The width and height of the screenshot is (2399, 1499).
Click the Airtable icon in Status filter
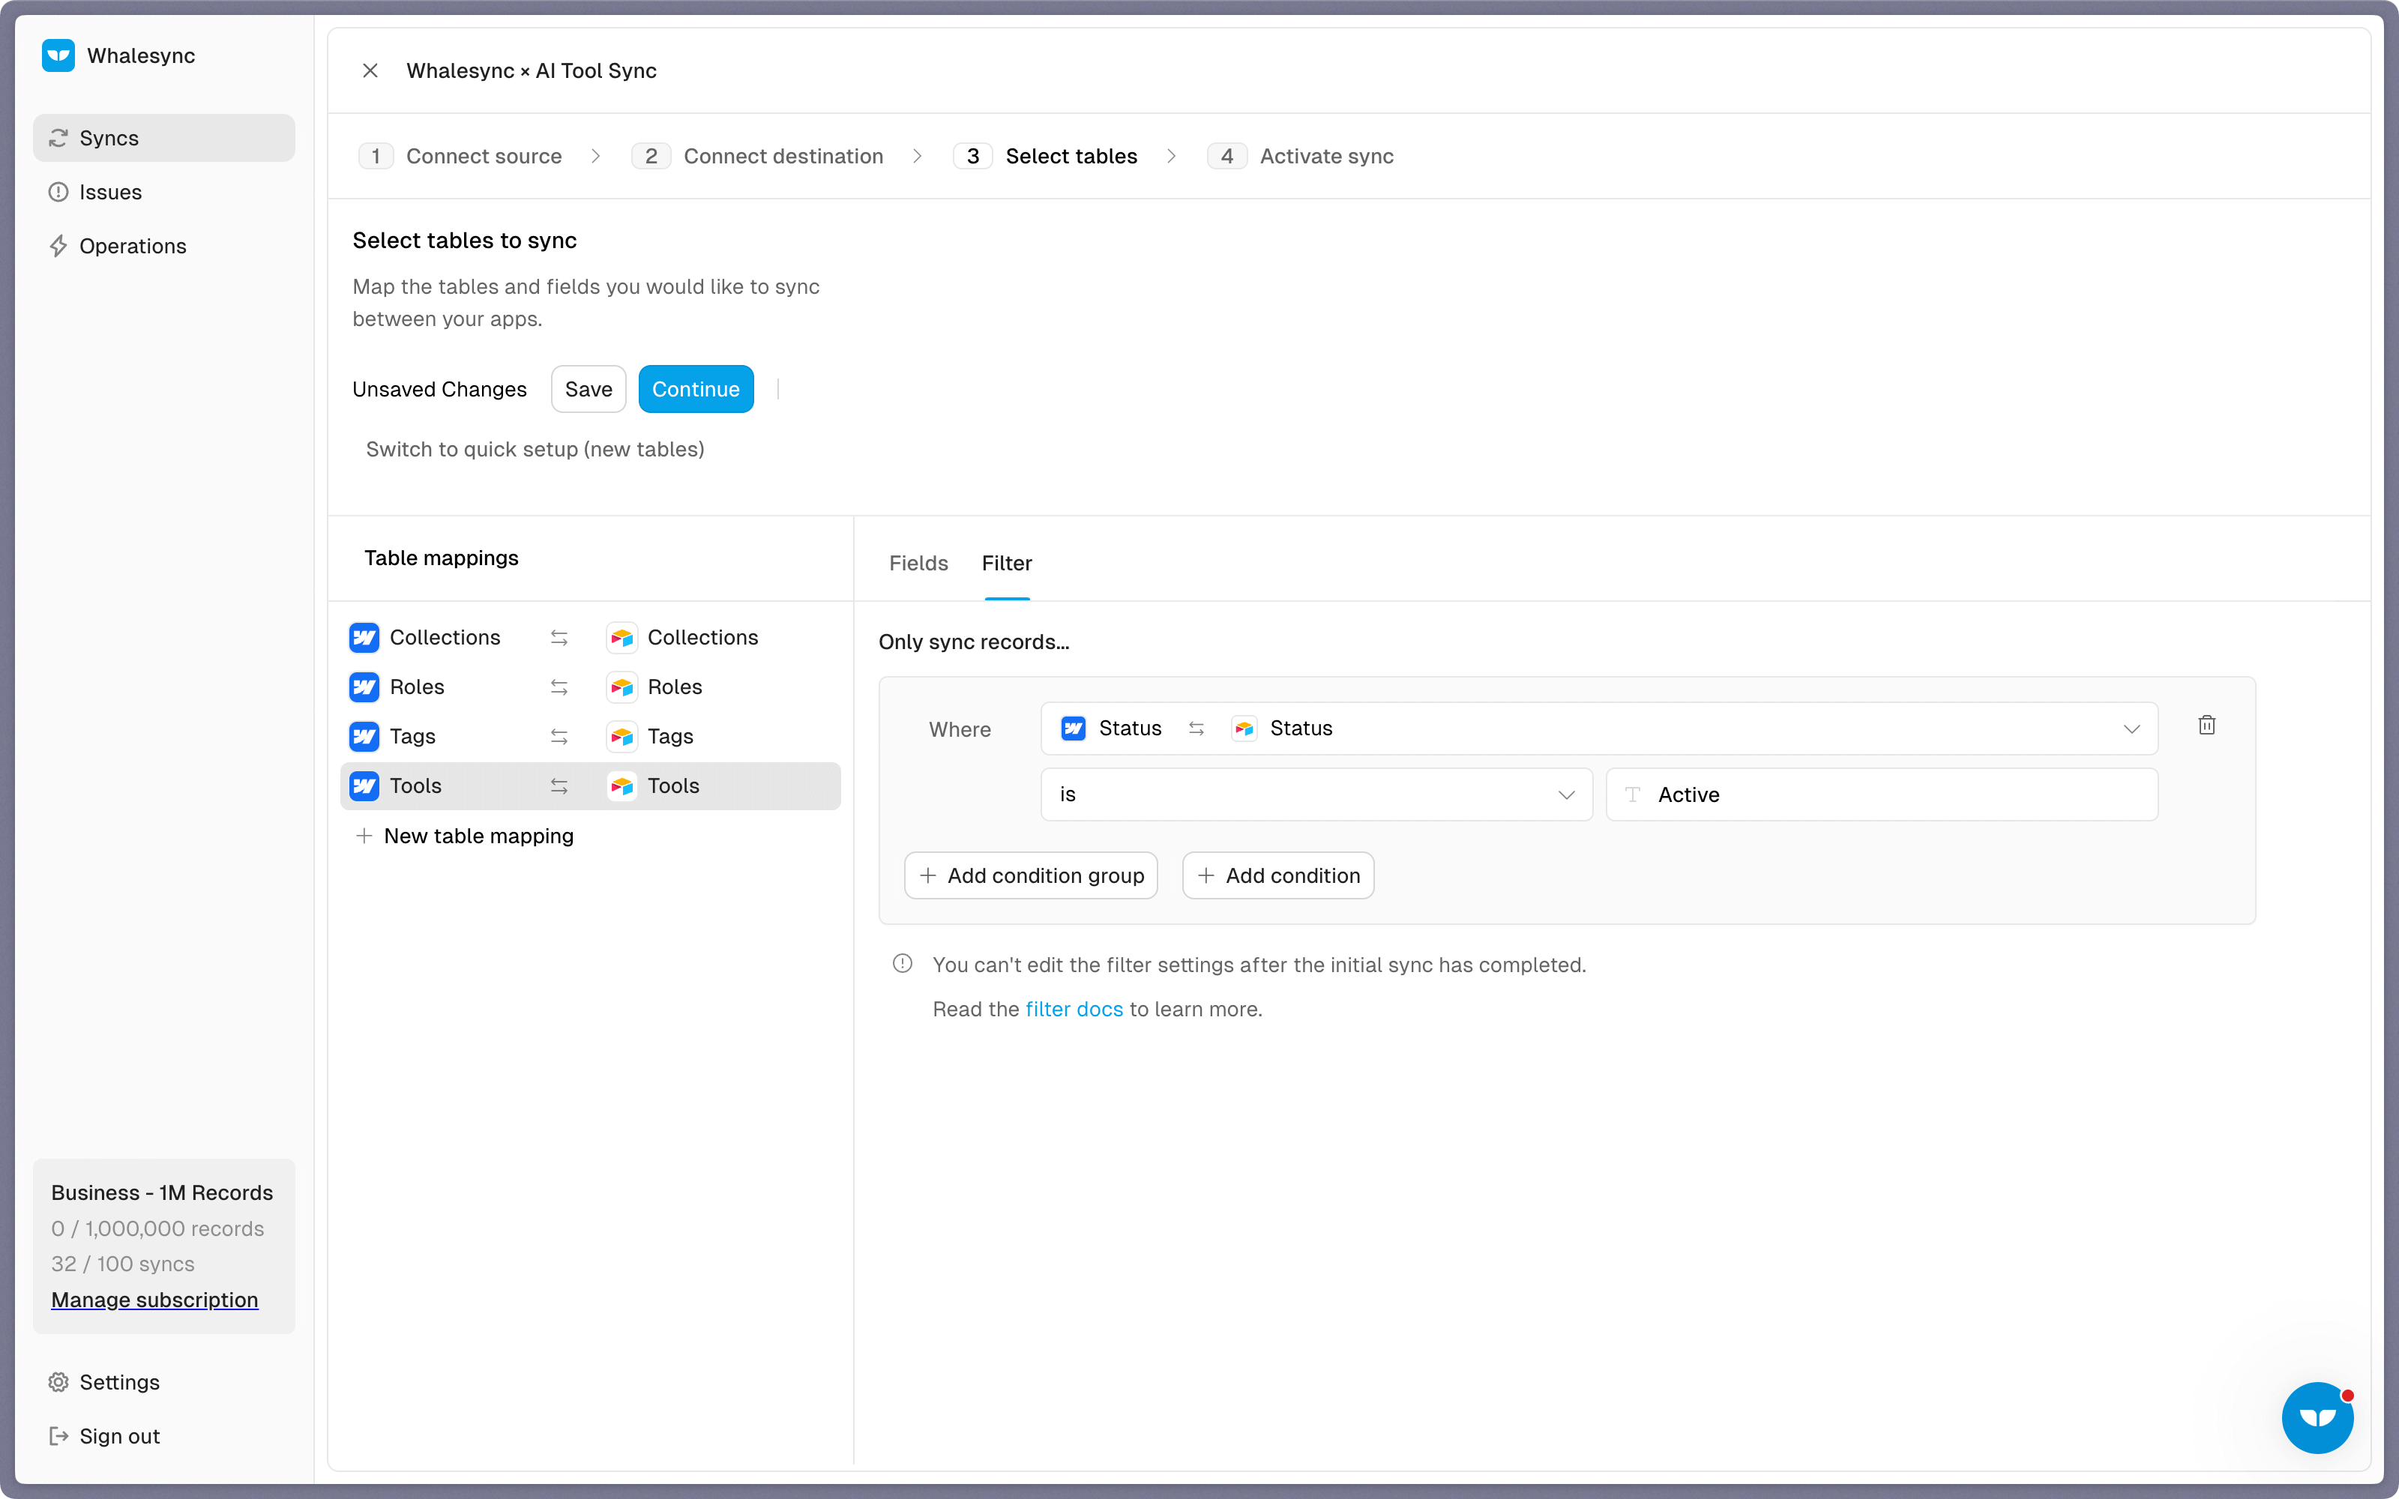click(x=1244, y=729)
